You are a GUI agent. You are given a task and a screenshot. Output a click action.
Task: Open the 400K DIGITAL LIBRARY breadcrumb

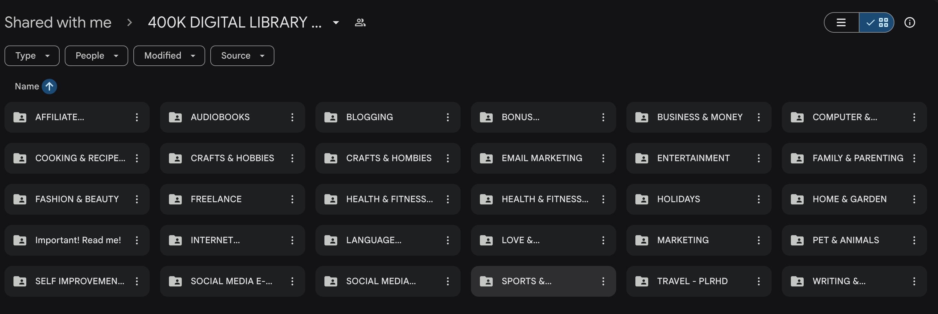235,22
